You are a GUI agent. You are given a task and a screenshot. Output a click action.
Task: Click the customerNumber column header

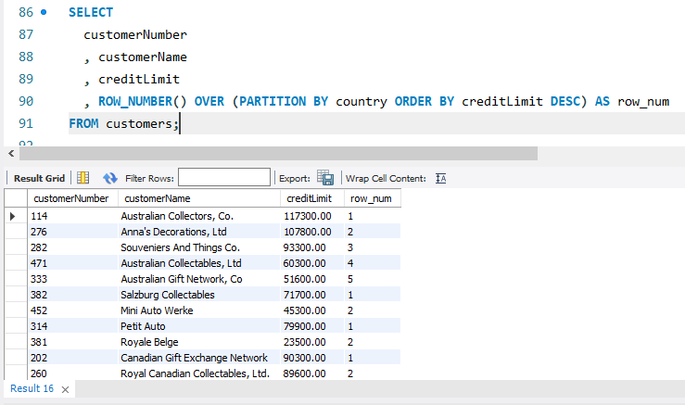point(72,198)
